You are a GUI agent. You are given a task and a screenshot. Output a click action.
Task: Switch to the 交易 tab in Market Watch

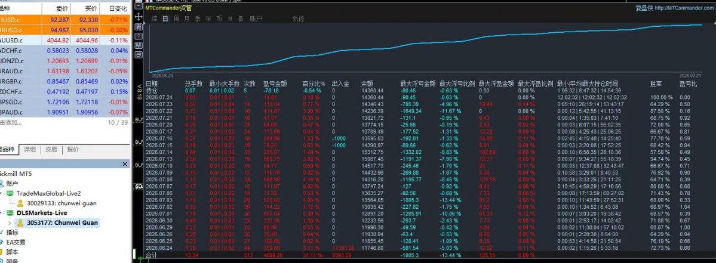(x=51, y=150)
